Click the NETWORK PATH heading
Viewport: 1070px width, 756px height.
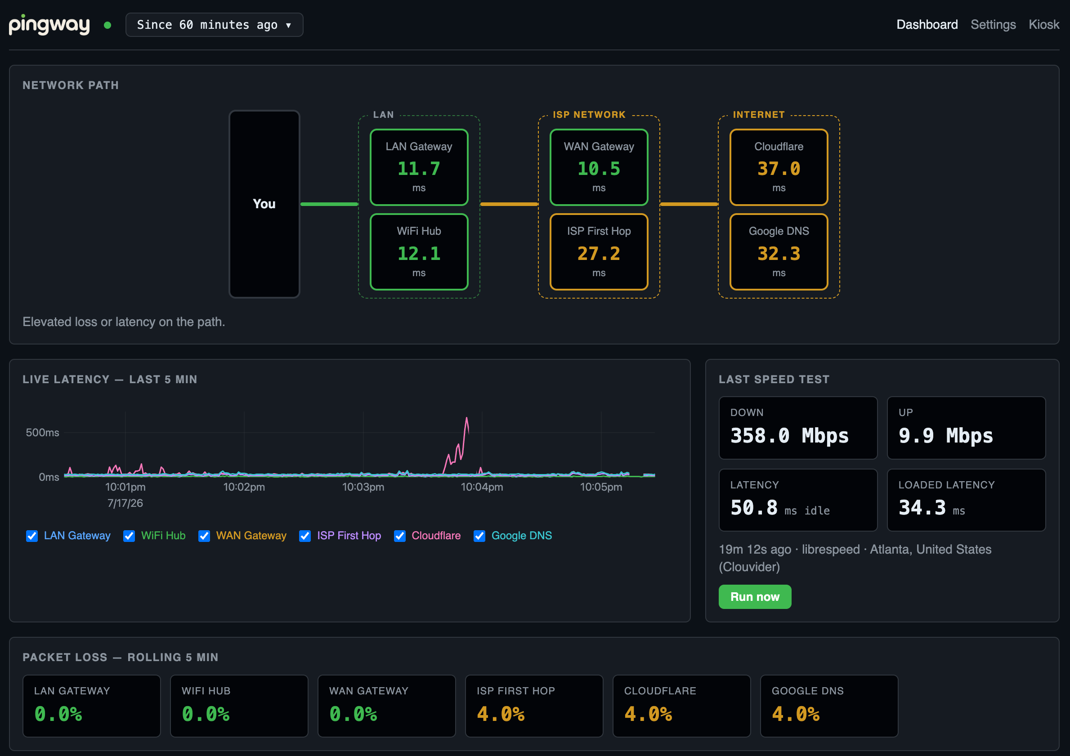click(71, 85)
